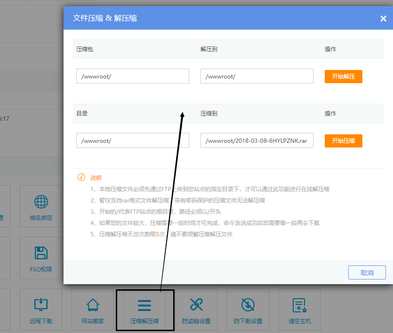Open the 防下载设置 blocked-download icon

pyautogui.click(x=248, y=305)
